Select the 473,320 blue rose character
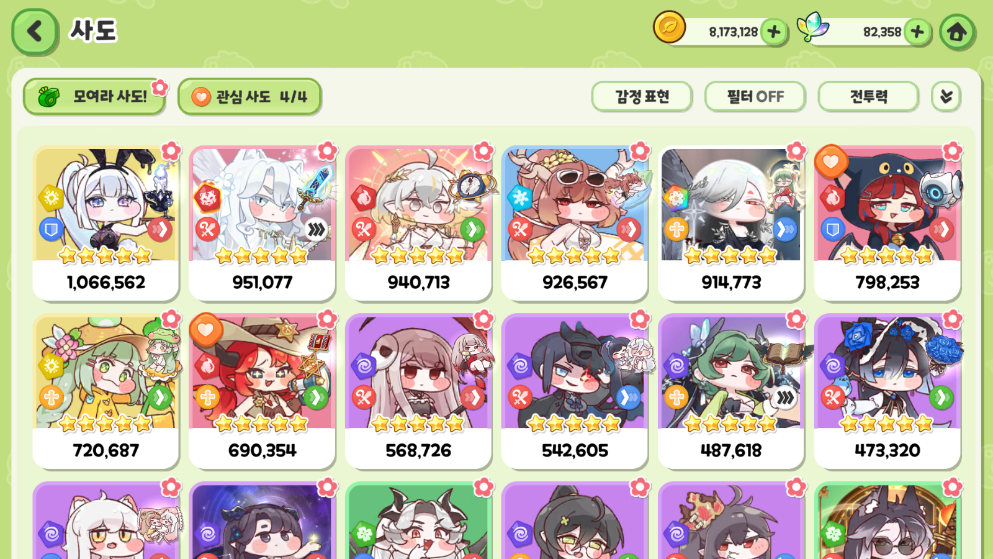The width and height of the screenshot is (993, 559). point(887,391)
